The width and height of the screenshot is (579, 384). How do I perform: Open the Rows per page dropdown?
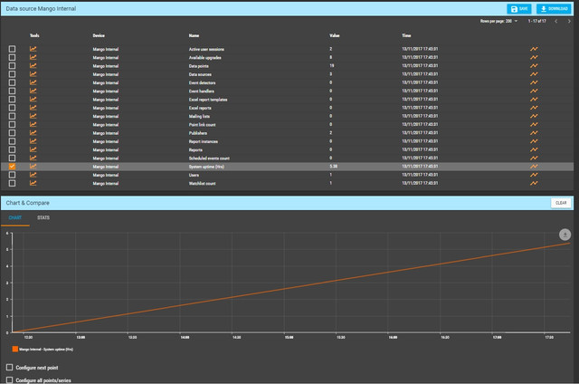(x=511, y=21)
